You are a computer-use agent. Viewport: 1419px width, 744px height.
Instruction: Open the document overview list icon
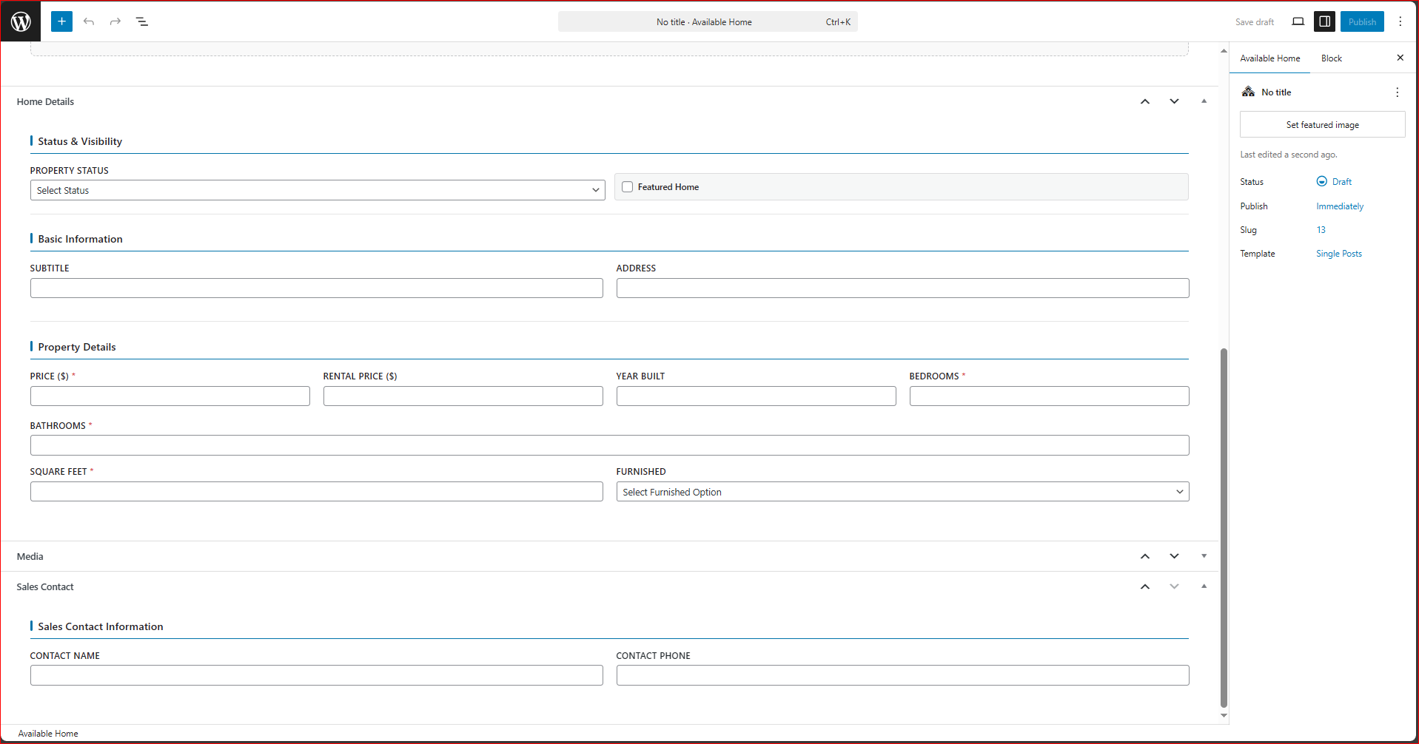tap(142, 21)
